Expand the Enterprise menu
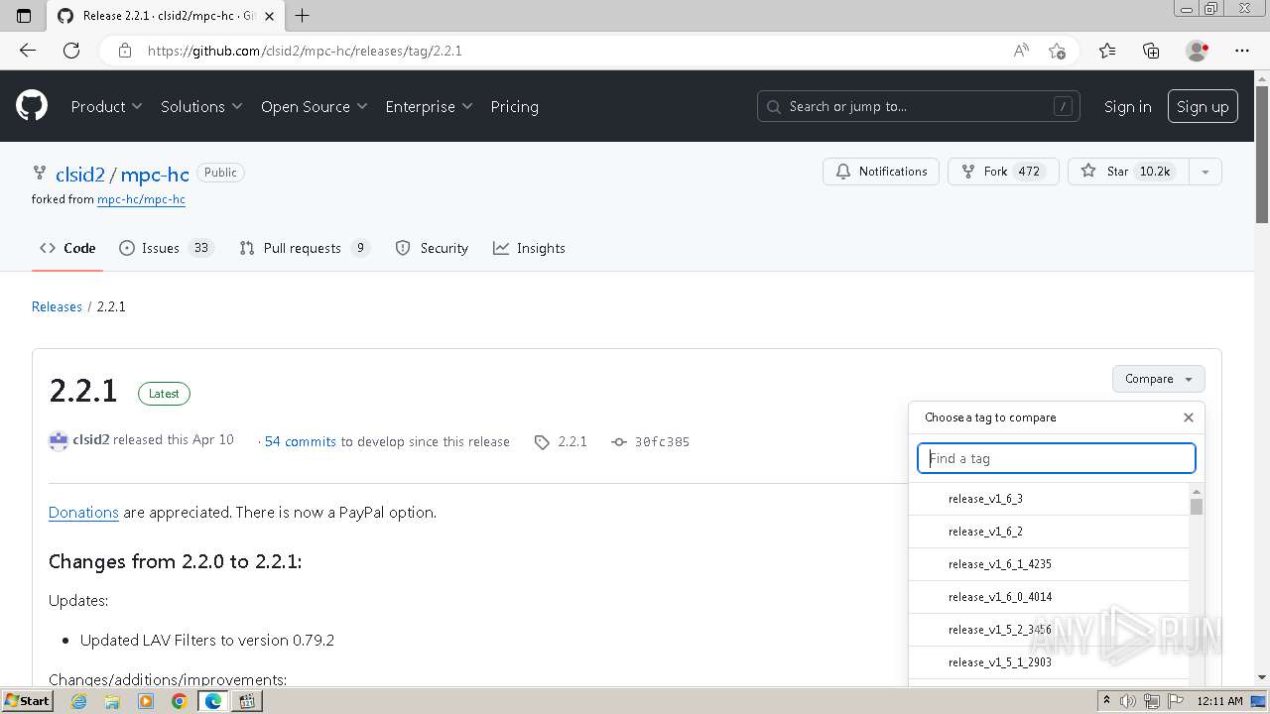Screen dimensions: 1270x714 pyautogui.click(x=429, y=106)
